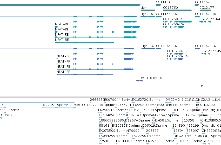Open the CG15760-RB transcript label

click(173, 19)
